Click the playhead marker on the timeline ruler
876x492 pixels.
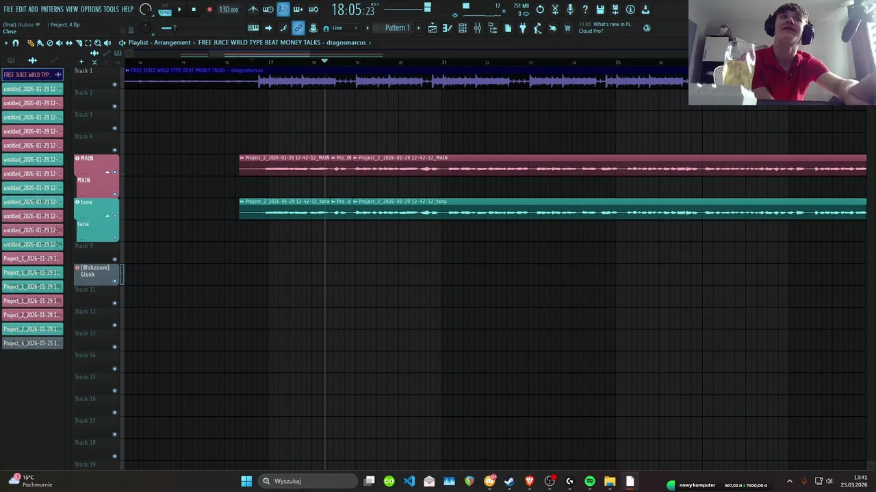click(324, 61)
